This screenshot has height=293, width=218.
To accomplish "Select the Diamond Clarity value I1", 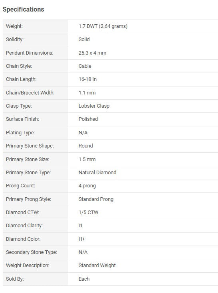I will (x=81, y=226).
